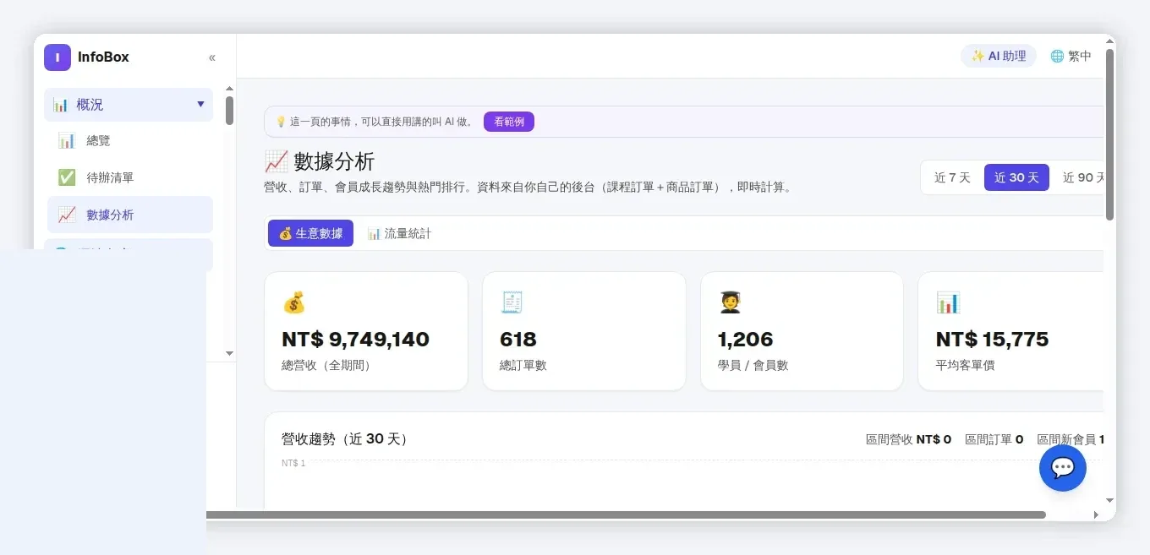1150x555 pixels.
Task: Click the main scrollbar down arrow
Action: 1109,500
